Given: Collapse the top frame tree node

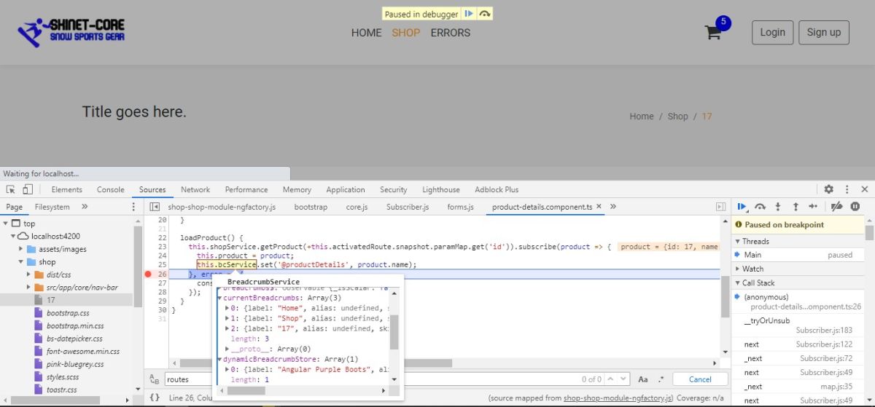Looking at the screenshot, I should coord(7,224).
